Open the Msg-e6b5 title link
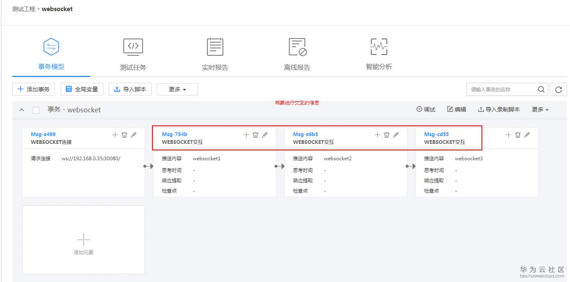 (x=305, y=134)
